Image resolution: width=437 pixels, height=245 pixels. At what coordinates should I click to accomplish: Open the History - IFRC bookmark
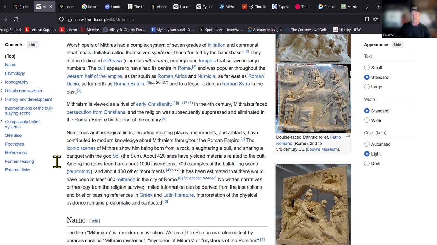point(347,30)
